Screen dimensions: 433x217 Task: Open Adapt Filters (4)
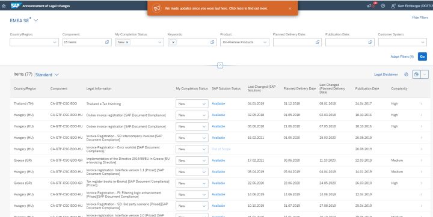402,57
